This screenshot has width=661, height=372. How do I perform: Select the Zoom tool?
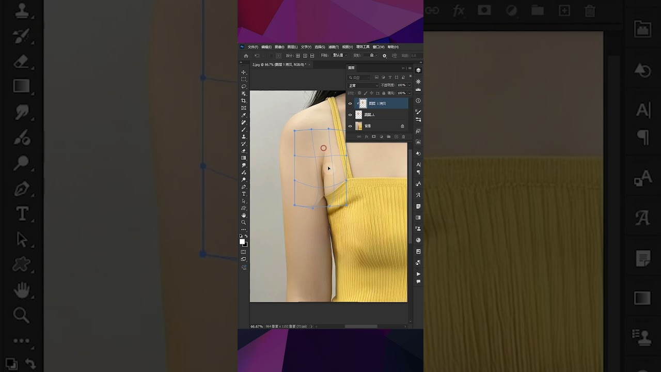click(x=243, y=223)
